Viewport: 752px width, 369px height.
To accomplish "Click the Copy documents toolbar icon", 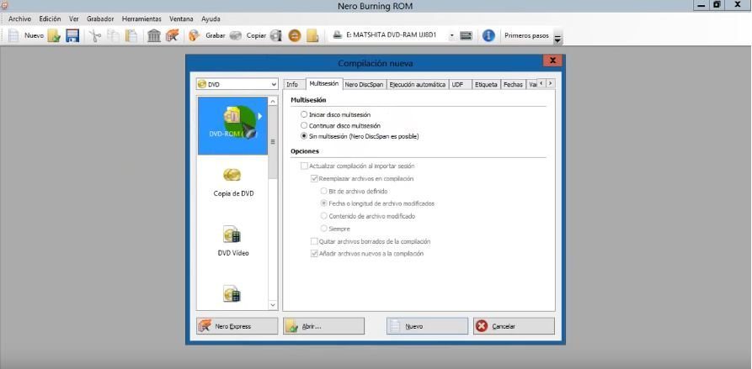I will 113,36.
